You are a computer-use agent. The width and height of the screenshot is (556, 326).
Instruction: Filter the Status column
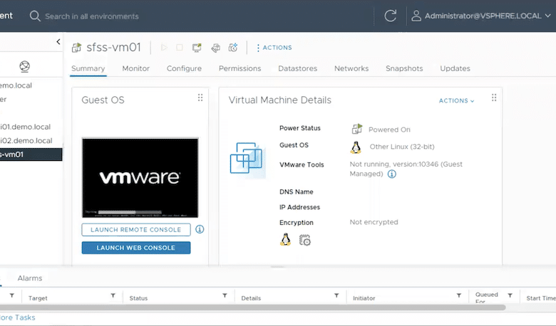click(x=225, y=295)
